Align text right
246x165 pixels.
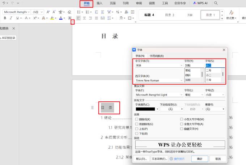pos(90,18)
